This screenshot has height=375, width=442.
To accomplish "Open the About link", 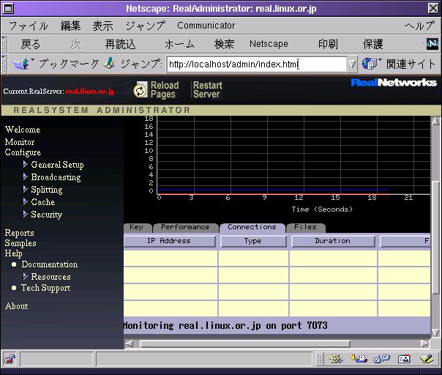I will (16, 306).
